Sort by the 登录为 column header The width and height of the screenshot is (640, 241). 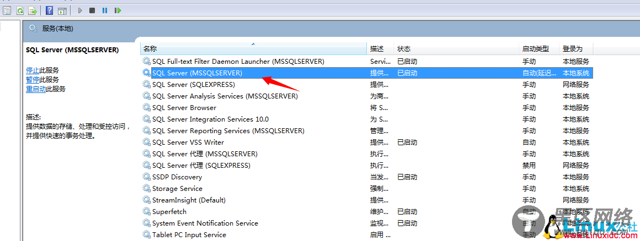coord(577,49)
